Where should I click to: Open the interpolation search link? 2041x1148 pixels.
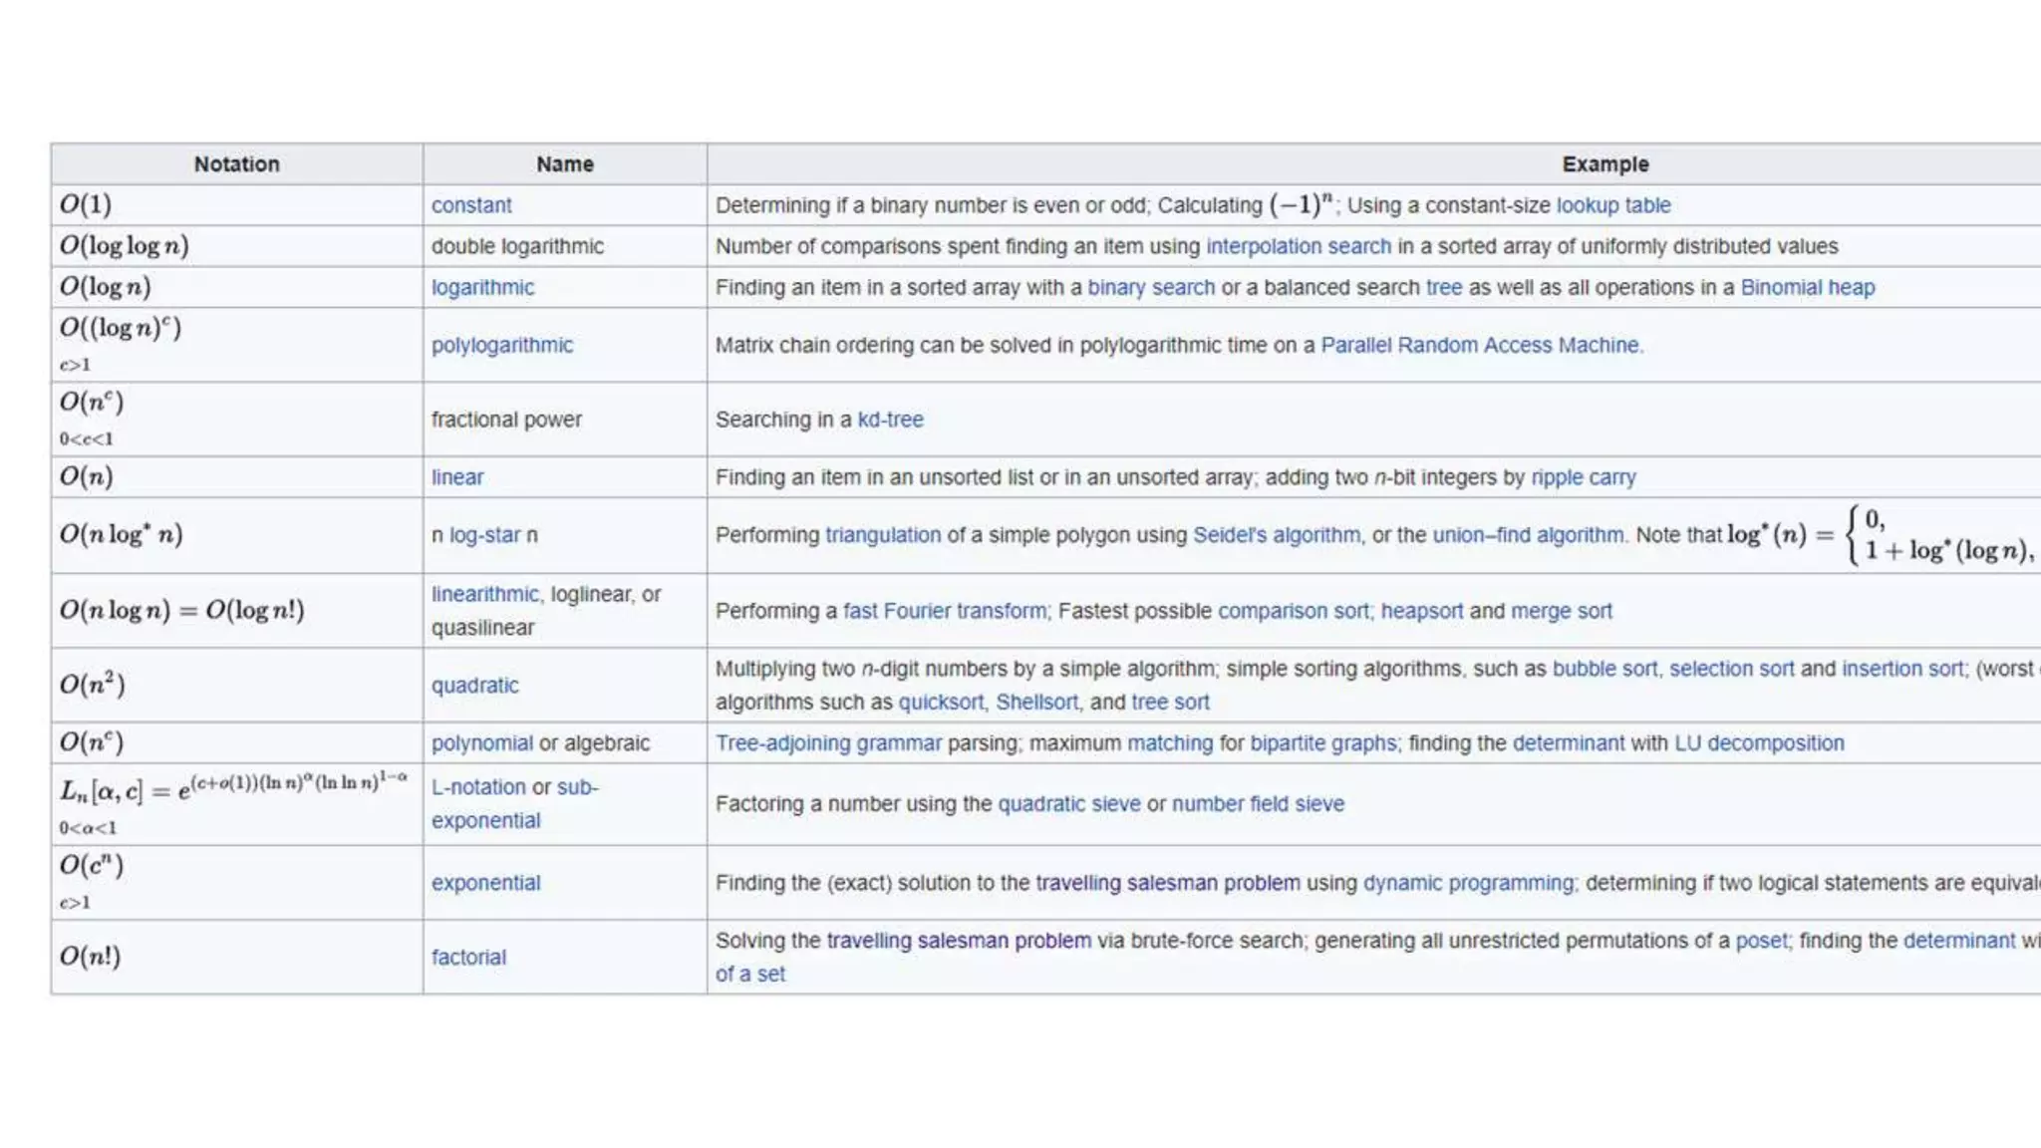[x=1298, y=246]
